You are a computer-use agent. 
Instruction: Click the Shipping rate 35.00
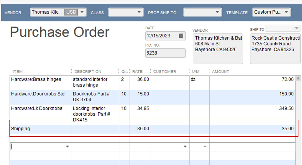(143, 129)
